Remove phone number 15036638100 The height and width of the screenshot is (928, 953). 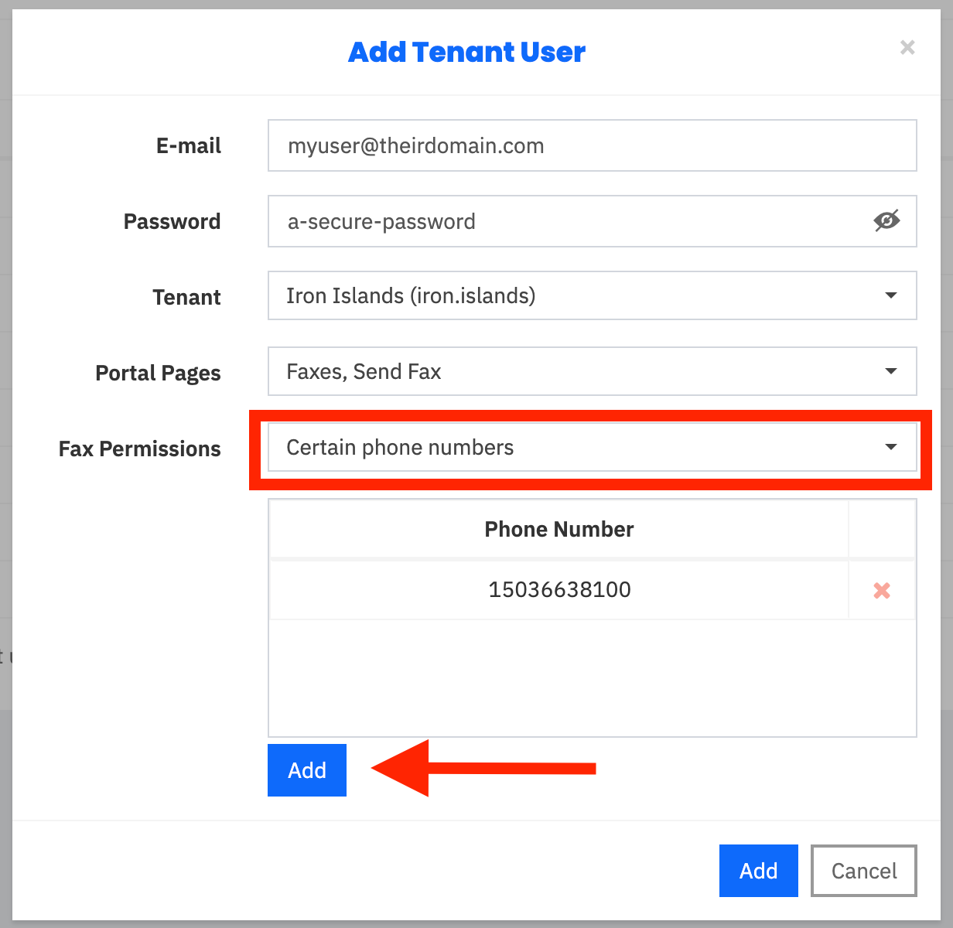[882, 591]
